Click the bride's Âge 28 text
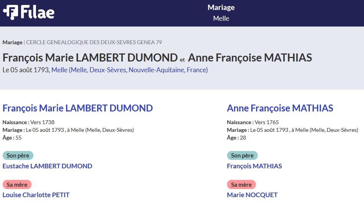Viewport: 364px width, 206px height. pyautogui.click(x=236, y=138)
